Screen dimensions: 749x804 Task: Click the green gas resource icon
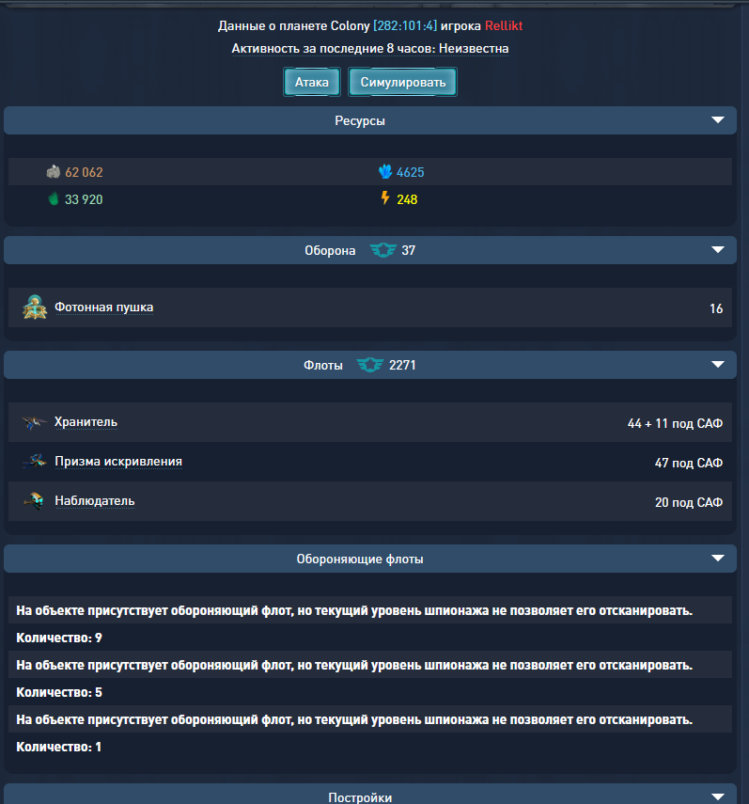click(x=54, y=199)
